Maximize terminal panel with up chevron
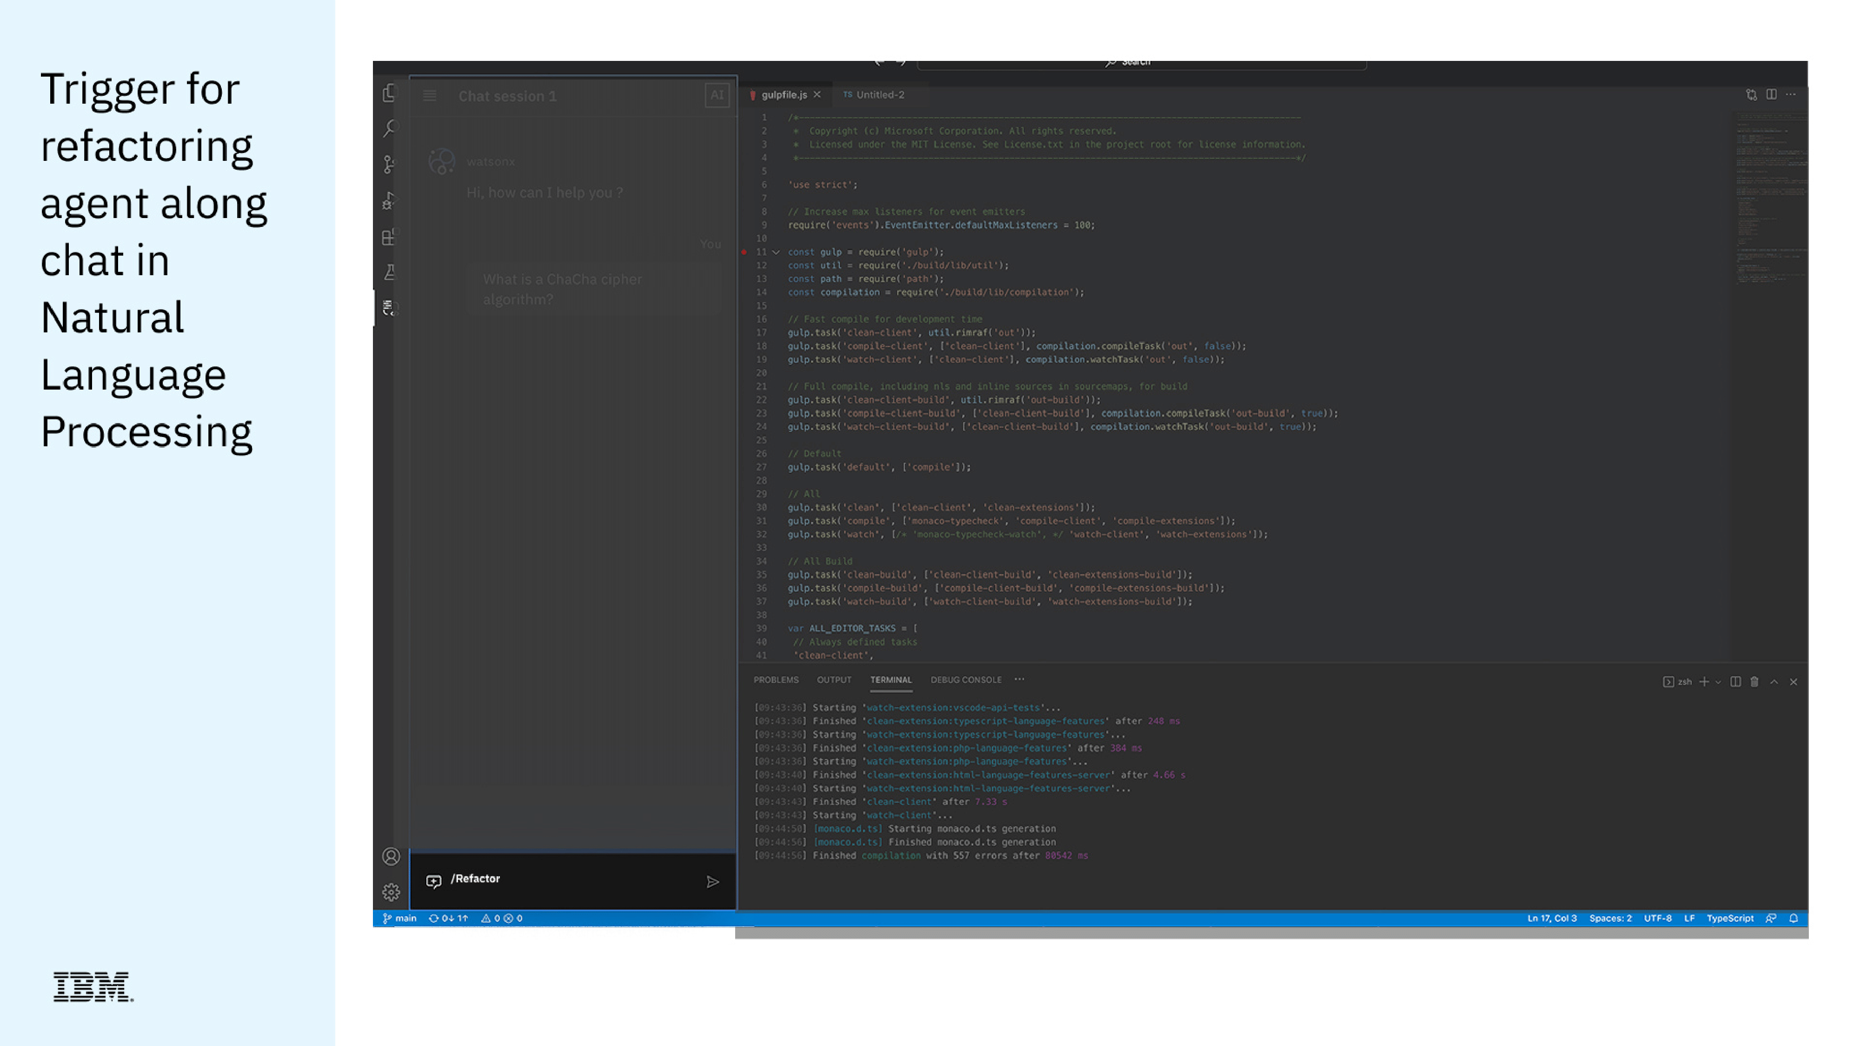Screen dimensions: 1860x1046 tap(1774, 682)
